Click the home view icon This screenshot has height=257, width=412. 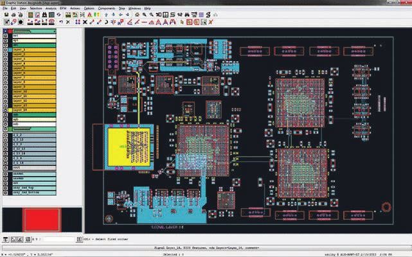click(137, 15)
